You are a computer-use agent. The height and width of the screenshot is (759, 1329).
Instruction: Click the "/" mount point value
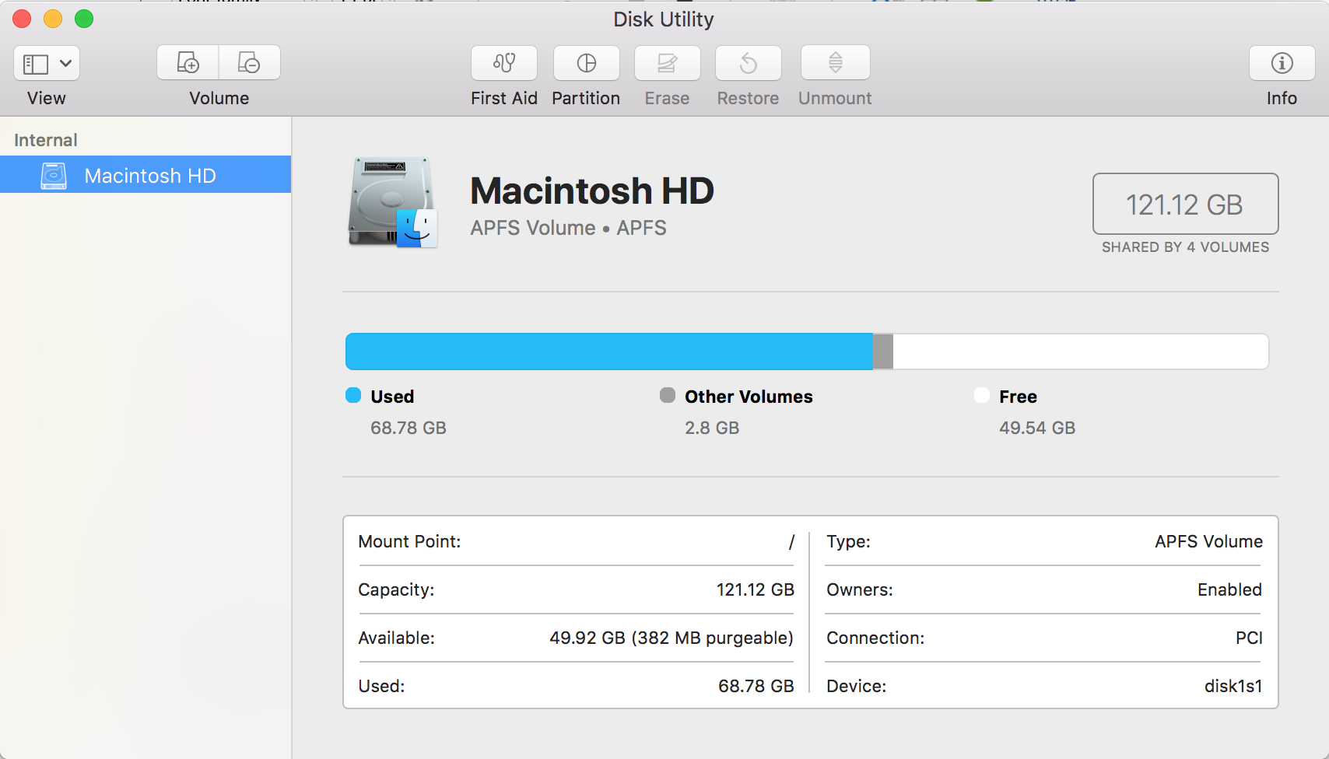pos(791,542)
